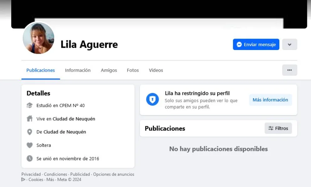Viewport: 311px width, 187px height.
Task: Click the AdChoices arrow icon in the footer
Action: click(x=23, y=179)
